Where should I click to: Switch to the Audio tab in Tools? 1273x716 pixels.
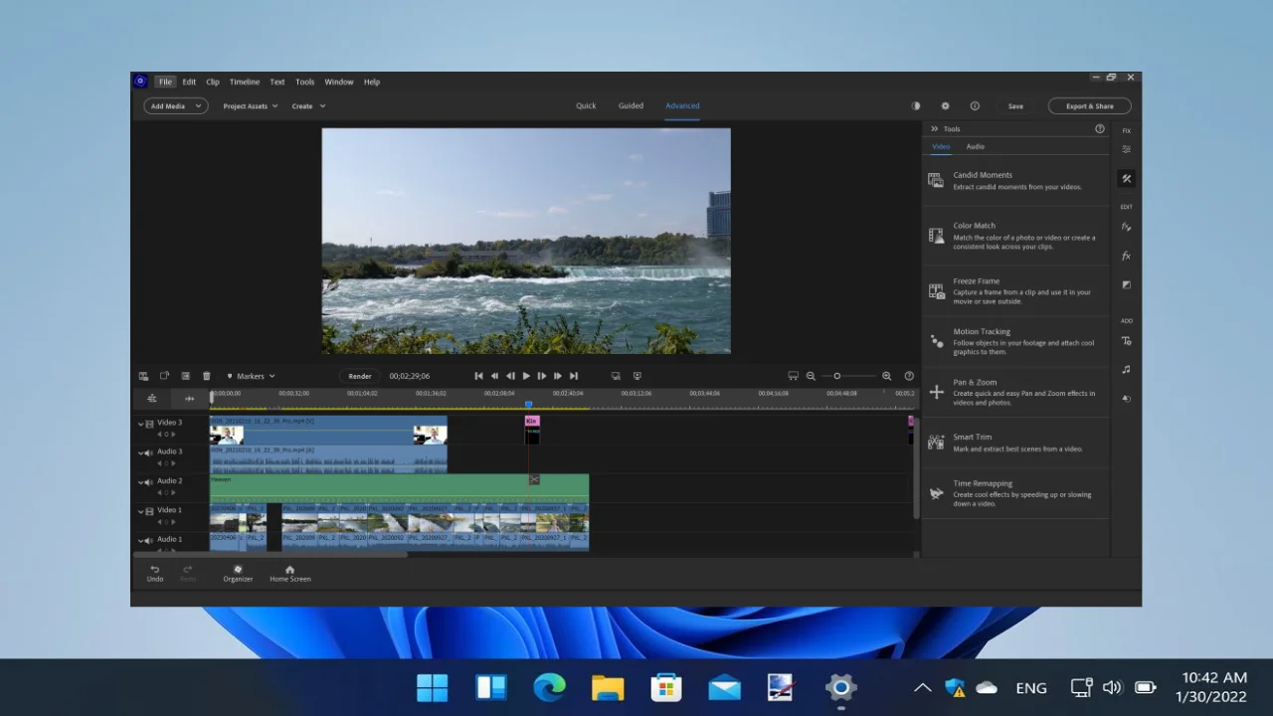coord(976,146)
